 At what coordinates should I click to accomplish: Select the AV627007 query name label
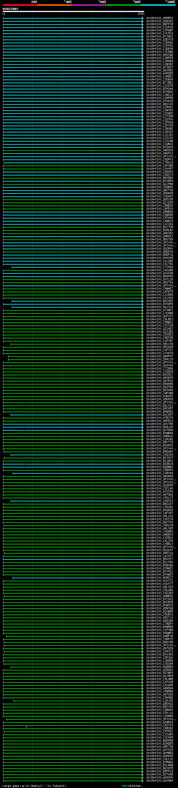pyautogui.click(x=10, y=9)
